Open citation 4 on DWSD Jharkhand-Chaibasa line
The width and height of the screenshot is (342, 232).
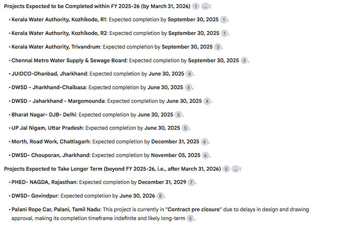click(x=188, y=88)
